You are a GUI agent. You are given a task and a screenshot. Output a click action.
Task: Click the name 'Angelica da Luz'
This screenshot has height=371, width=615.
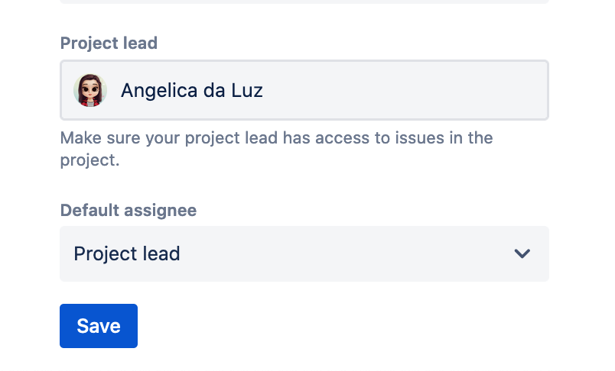[192, 91]
